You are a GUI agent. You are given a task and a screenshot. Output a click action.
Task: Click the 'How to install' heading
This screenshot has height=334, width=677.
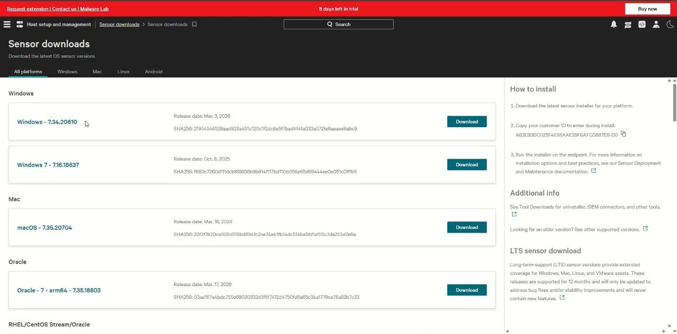[533, 89]
